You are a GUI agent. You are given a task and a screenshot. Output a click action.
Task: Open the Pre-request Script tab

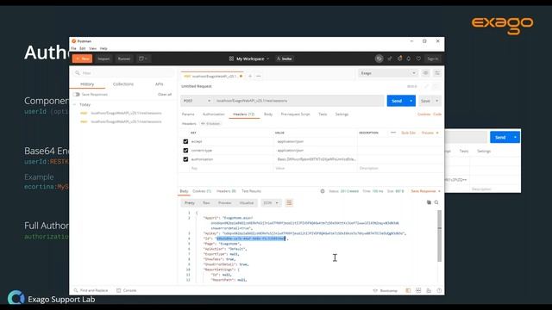click(295, 115)
